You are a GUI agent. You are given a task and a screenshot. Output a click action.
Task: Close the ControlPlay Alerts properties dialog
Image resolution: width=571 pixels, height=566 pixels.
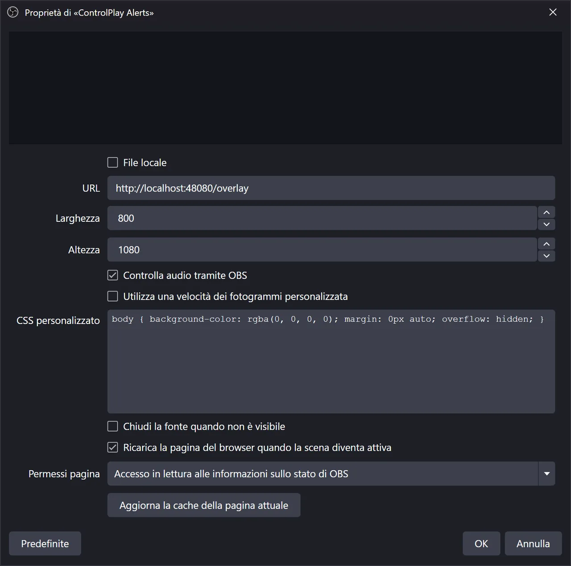tap(553, 12)
